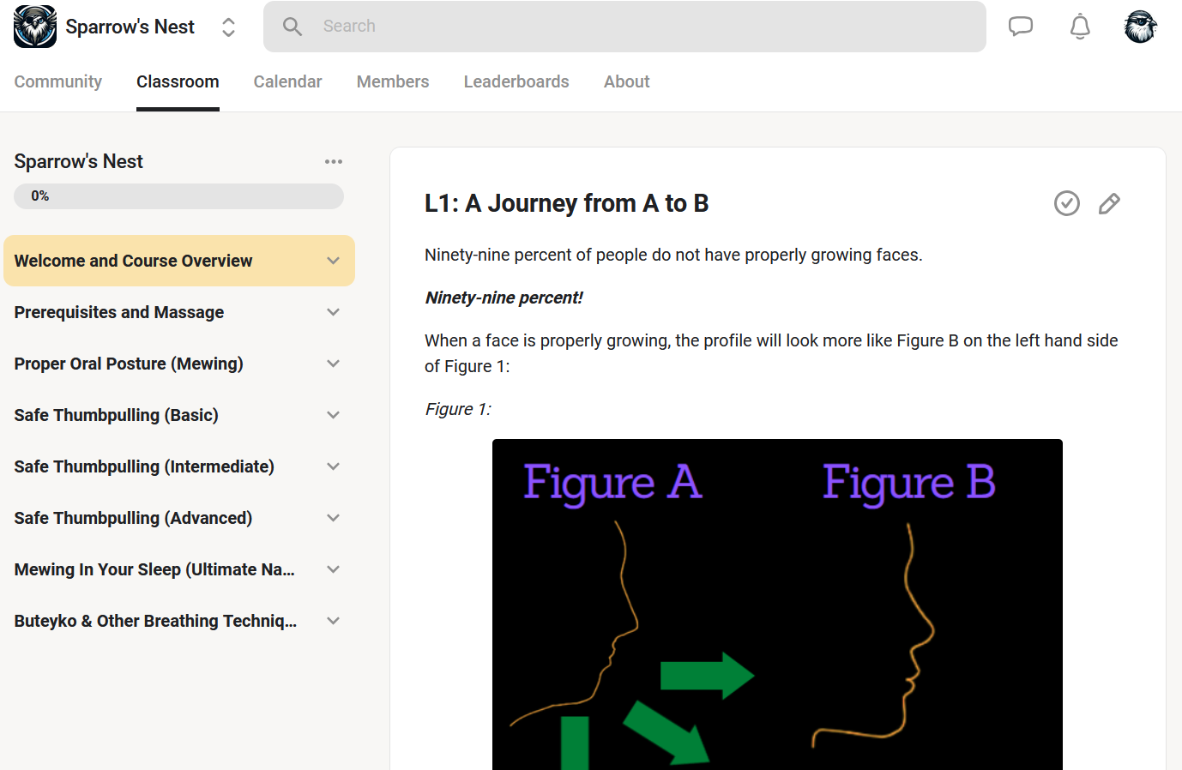Edit the lesson with pencil icon

(x=1109, y=203)
